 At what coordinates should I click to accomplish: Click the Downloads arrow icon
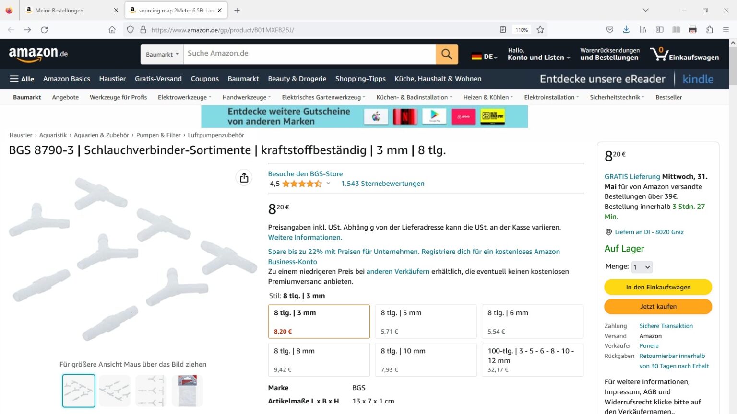coord(626,29)
